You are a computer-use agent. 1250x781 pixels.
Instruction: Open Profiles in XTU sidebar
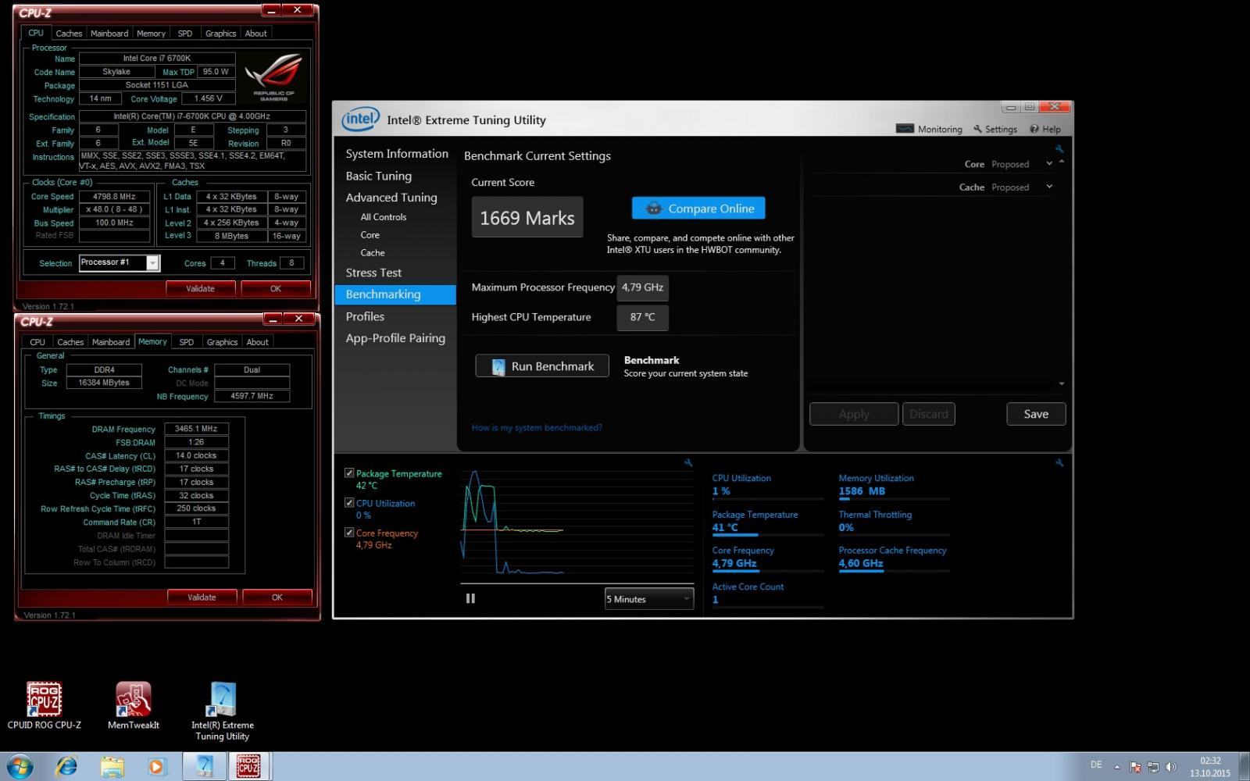[365, 316]
